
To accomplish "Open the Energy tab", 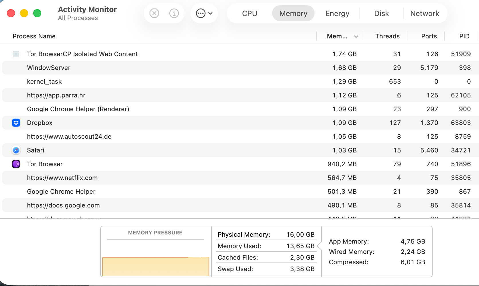I will pos(337,13).
